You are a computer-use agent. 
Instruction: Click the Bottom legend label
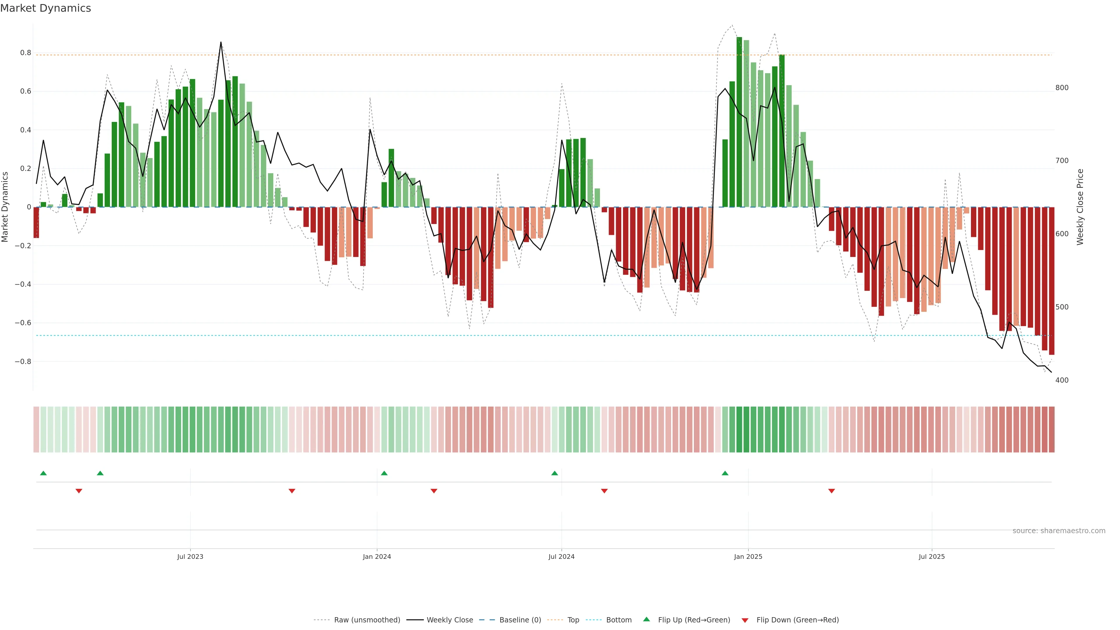point(619,619)
